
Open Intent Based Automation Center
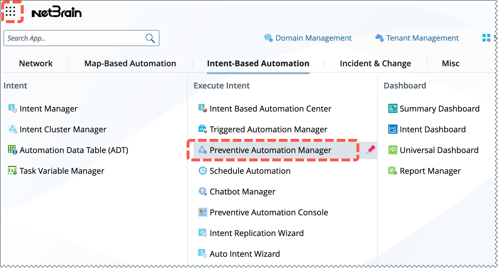click(270, 109)
